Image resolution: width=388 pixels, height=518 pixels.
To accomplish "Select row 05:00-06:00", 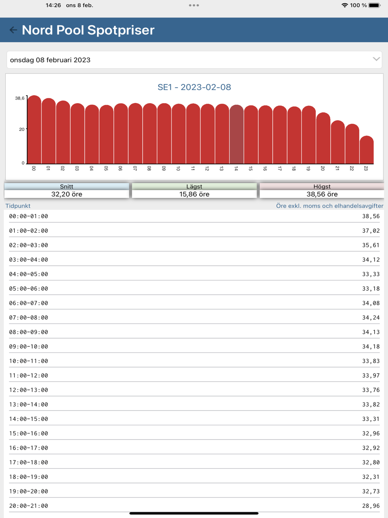I will point(194,289).
